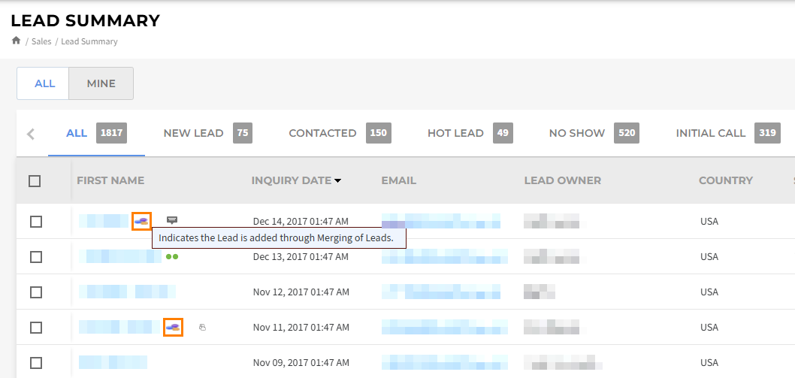Open lead name in Nov 09 row
795x378 pixels.
113,362
